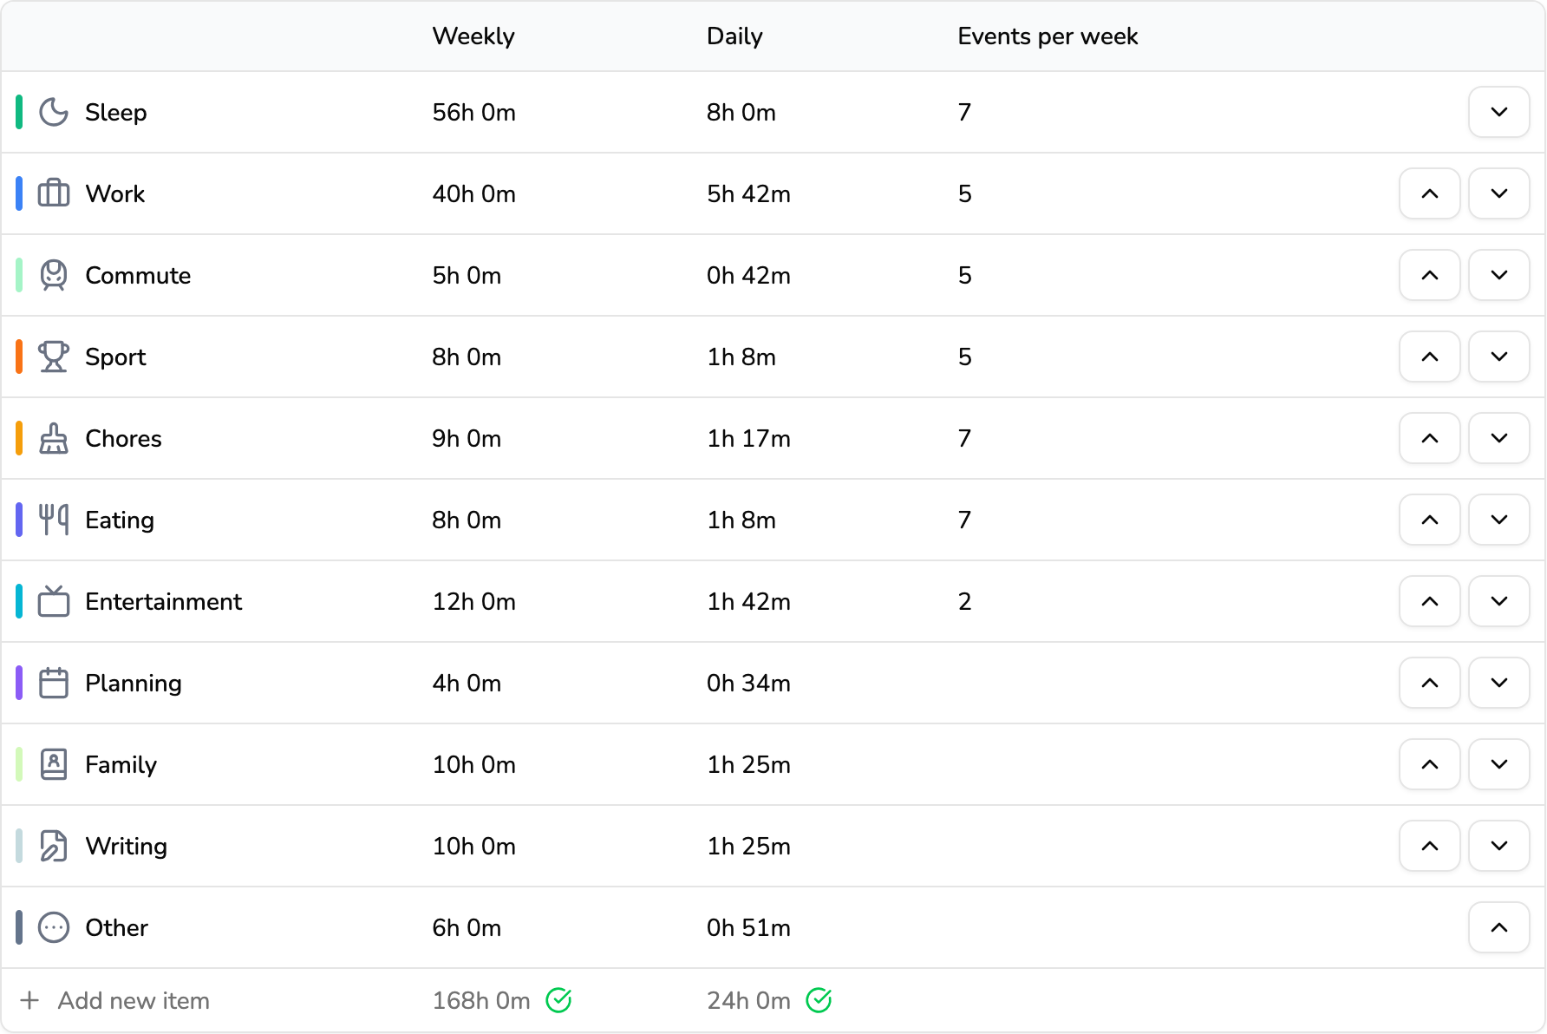Toggle the green check beside 24h daily total

coord(819,1000)
